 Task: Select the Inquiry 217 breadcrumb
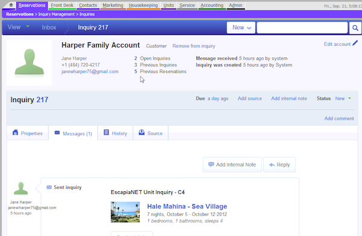click(x=93, y=28)
